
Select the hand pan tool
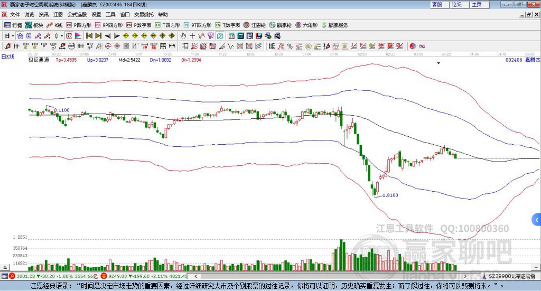tap(183, 36)
